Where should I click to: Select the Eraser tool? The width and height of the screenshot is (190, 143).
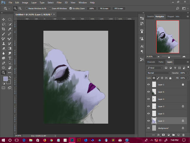[x=4, y=48]
